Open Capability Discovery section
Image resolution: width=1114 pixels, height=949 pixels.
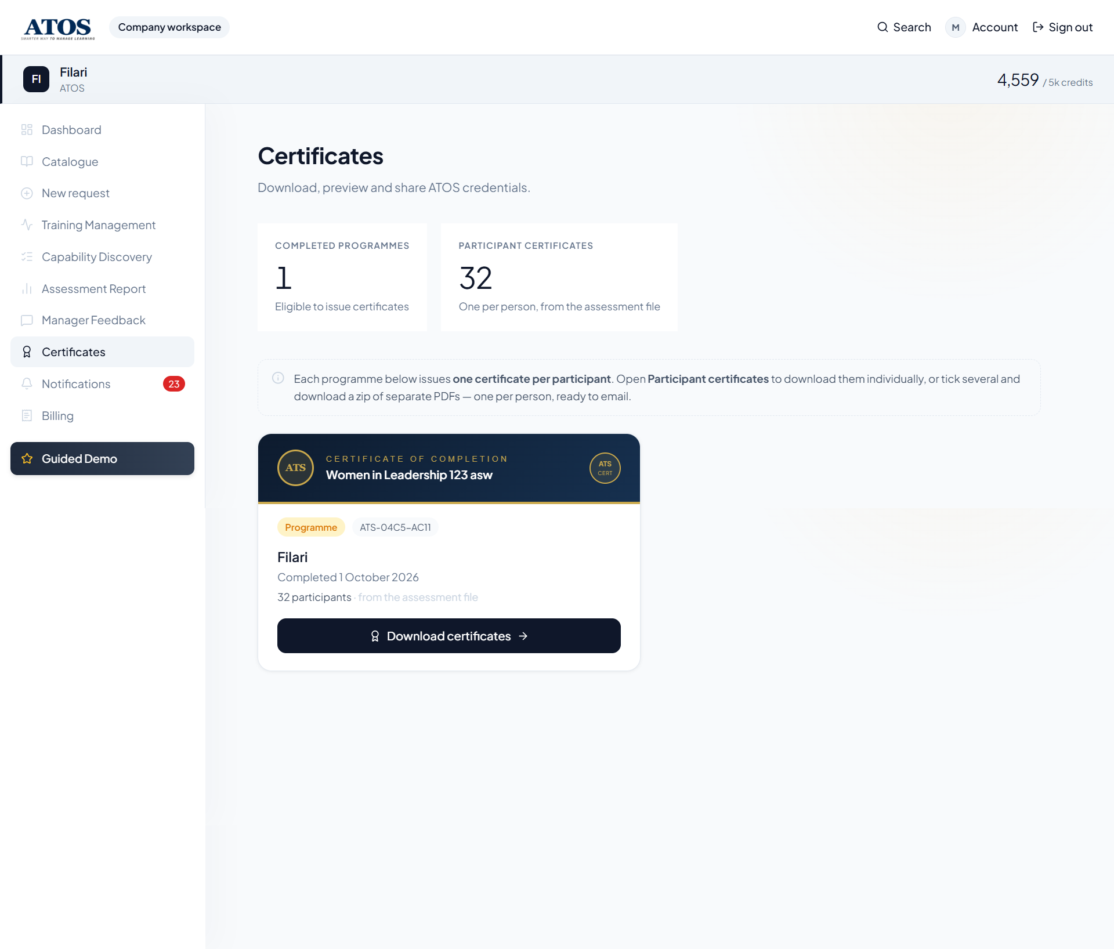pyautogui.click(x=102, y=257)
